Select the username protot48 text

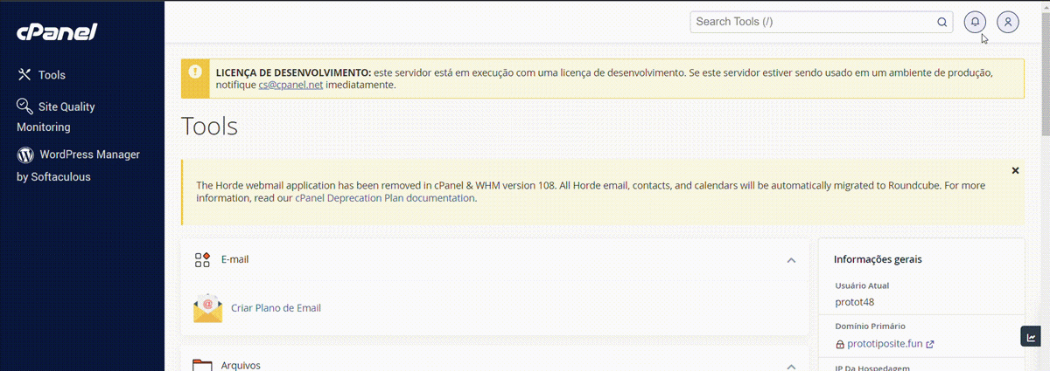tap(855, 302)
